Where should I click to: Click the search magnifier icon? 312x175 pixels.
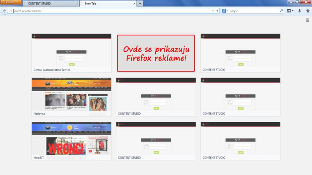coord(281,11)
